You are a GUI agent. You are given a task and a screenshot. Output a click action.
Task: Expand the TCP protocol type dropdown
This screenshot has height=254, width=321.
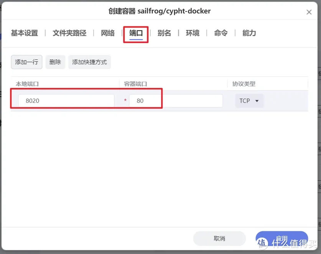pyautogui.click(x=249, y=101)
